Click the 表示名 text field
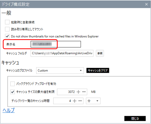151x124 pixels. pos(56,44)
